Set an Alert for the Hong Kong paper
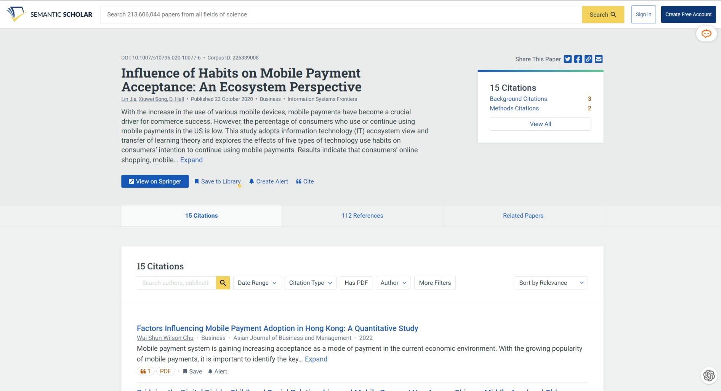This screenshot has width=721, height=391. pos(217,372)
